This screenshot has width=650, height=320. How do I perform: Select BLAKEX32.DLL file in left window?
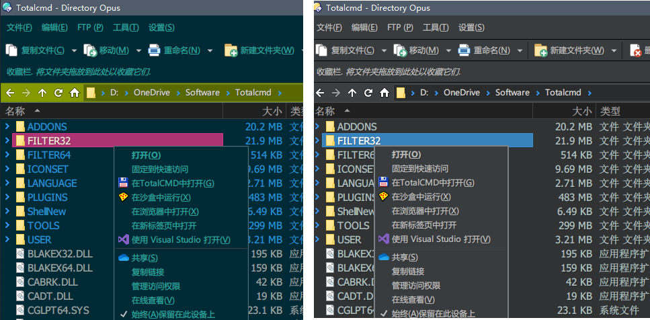tap(60, 253)
